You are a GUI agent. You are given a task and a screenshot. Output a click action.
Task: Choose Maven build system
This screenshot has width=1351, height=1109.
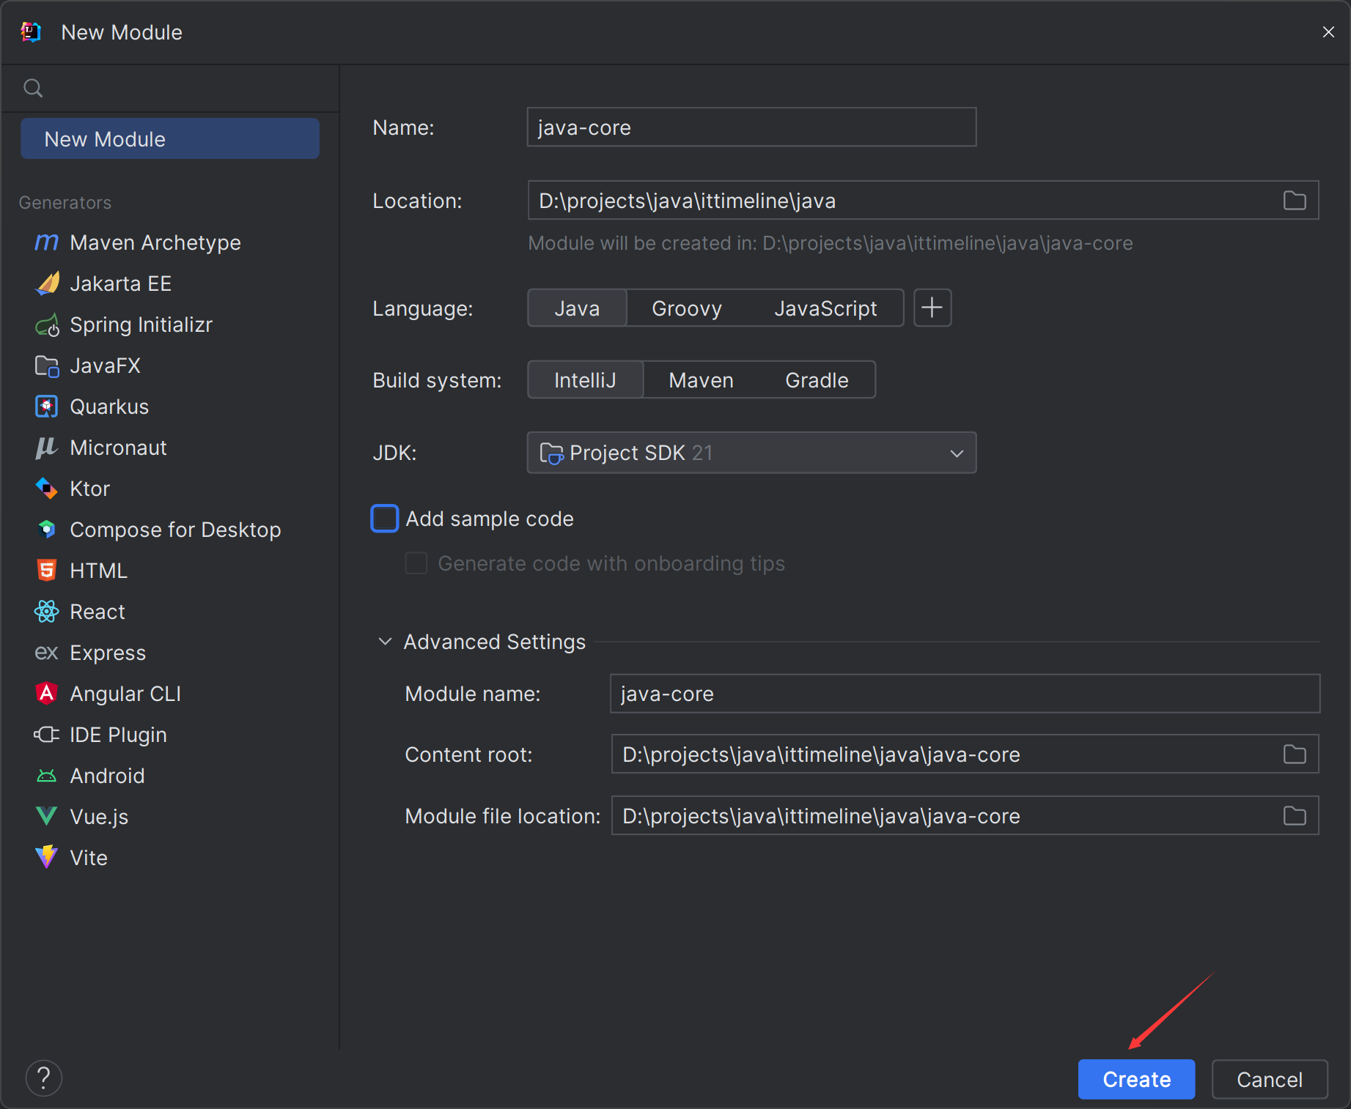701,380
